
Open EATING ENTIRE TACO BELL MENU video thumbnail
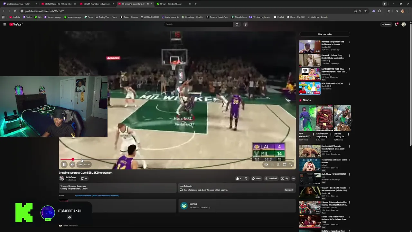point(310,74)
